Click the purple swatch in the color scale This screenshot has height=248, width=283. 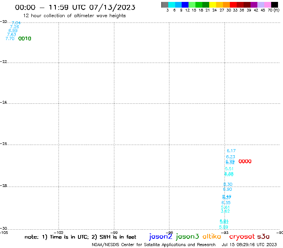point(254,5)
